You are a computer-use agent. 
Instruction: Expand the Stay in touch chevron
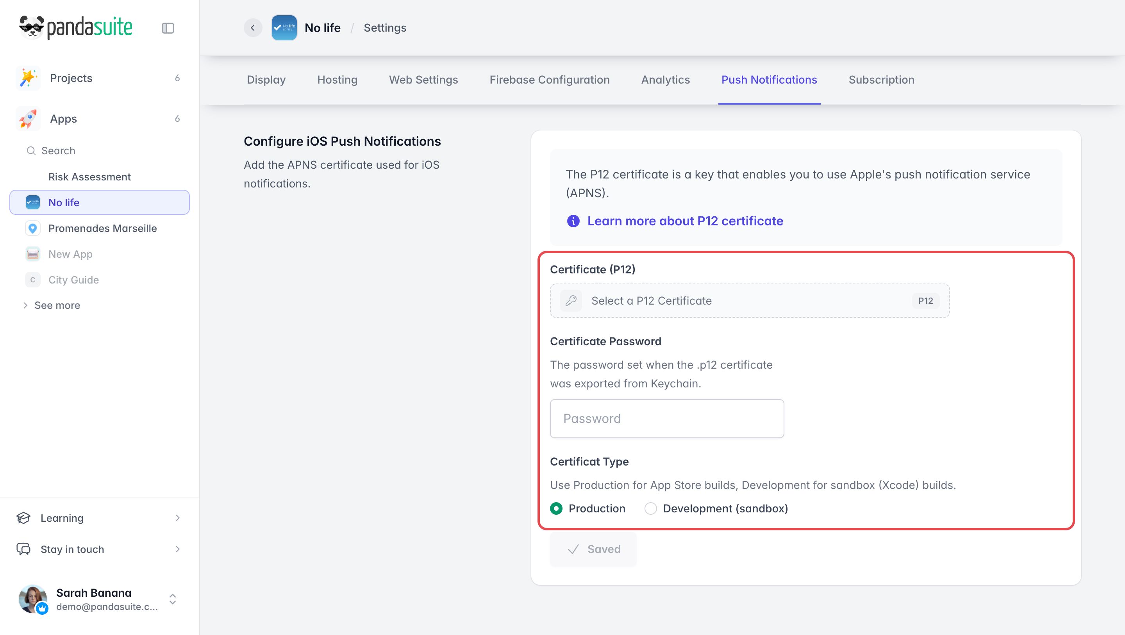[177, 549]
